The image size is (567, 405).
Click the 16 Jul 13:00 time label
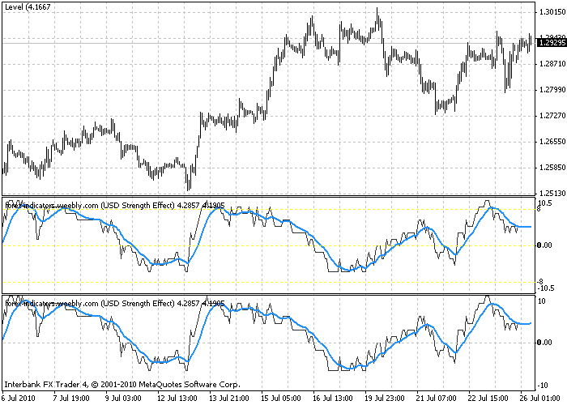pos(334,399)
